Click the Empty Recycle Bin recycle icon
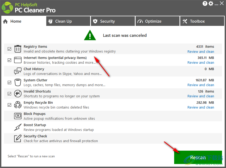Image resolution: width=226 pixels, height=168 pixels. coord(18,105)
